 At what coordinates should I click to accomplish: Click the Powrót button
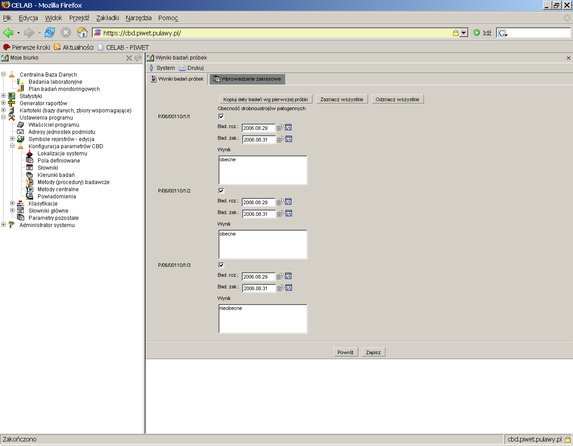(x=346, y=352)
